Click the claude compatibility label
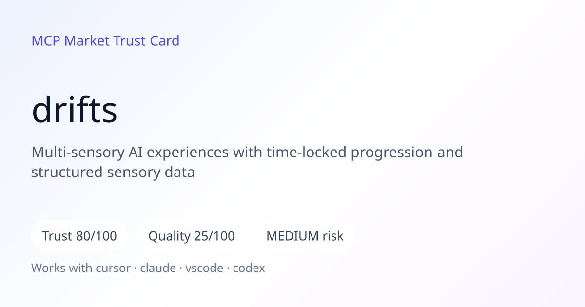585x307 pixels. 158,268
